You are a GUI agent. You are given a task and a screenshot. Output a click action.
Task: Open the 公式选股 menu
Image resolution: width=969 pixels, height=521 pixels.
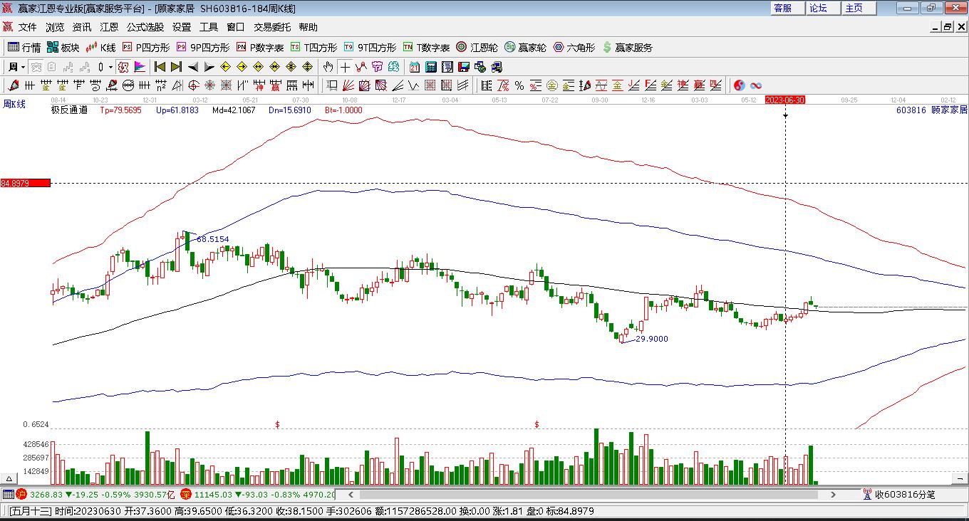pos(145,27)
